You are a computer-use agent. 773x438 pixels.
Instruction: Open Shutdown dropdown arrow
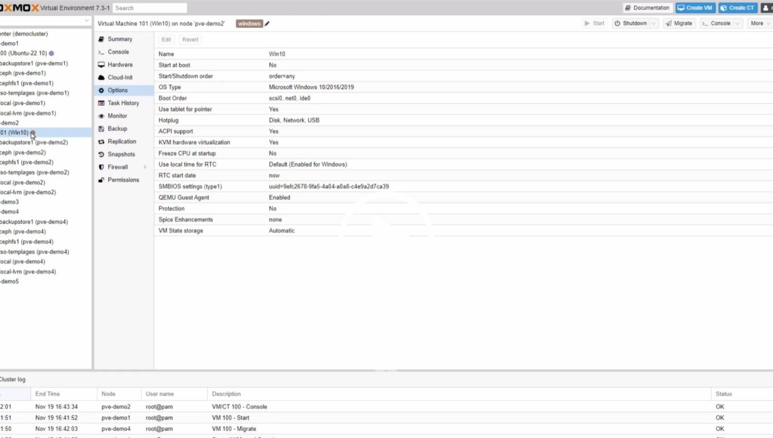click(x=653, y=23)
